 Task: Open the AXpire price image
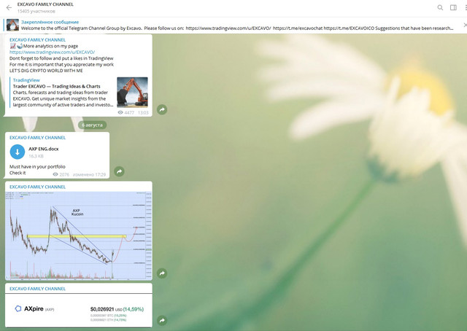(x=79, y=310)
